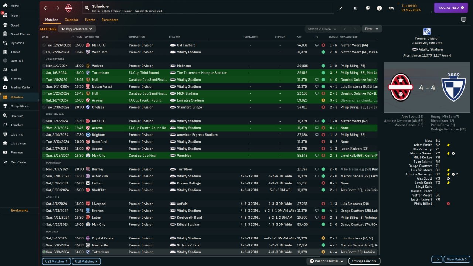Open Bookmarks in the sidebar
This screenshot has height=266, width=473.
[x=19, y=210]
